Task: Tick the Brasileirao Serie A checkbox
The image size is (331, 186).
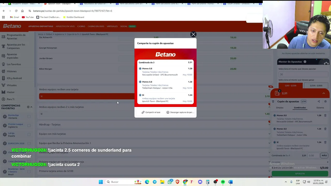Action: coord(29,172)
